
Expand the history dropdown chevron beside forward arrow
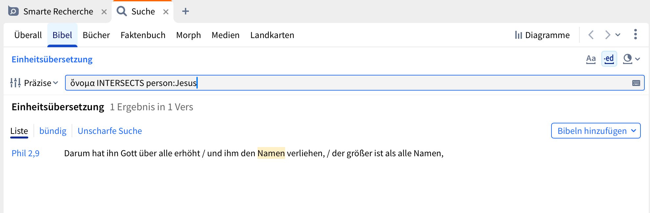pos(618,35)
